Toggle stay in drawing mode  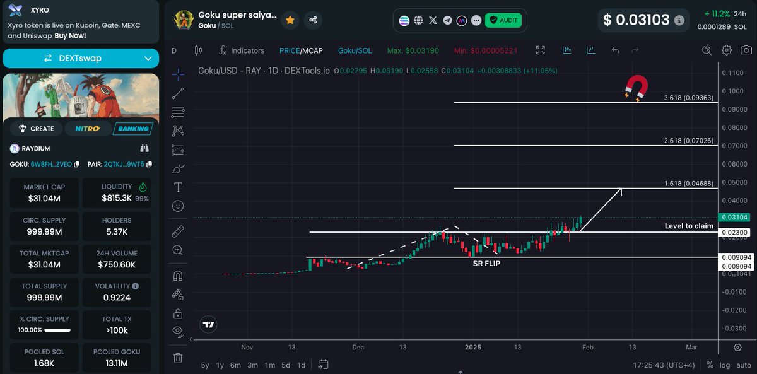[x=178, y=295]
